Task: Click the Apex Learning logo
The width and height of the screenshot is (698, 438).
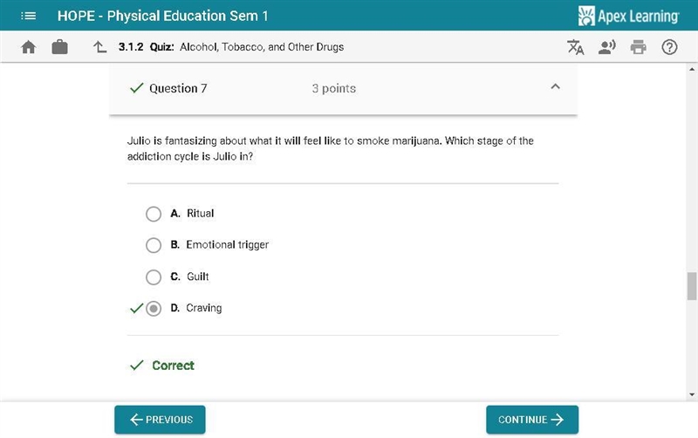Action: (628, 16)
